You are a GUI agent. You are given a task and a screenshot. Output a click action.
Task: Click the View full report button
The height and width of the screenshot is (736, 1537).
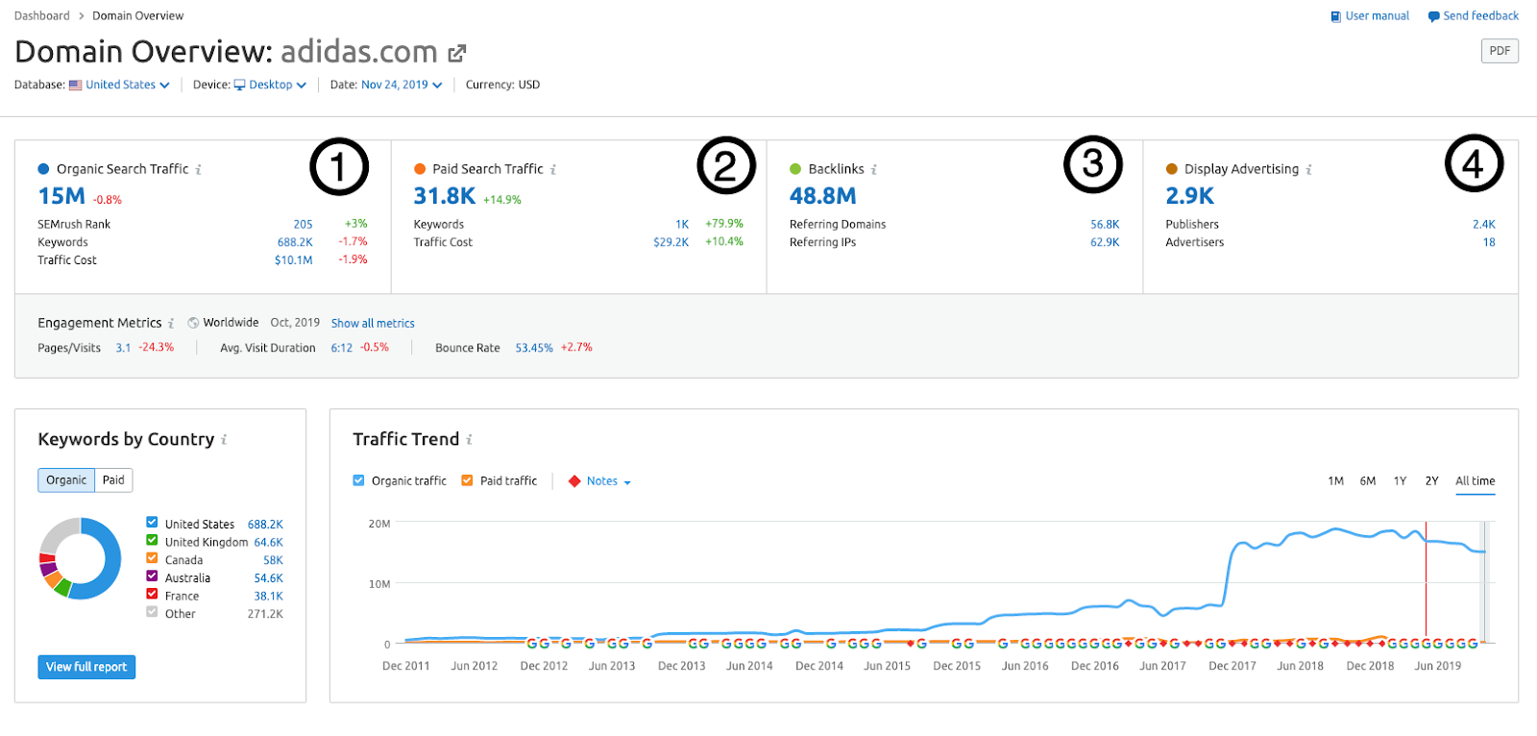[x=86, y=667]
